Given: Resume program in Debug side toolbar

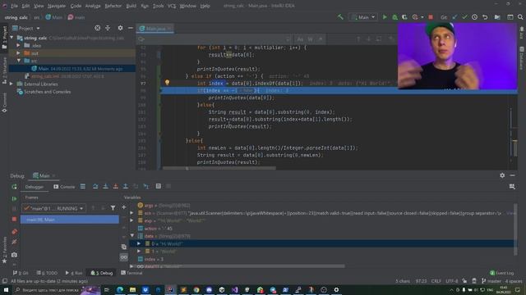Looking at the screenshot, I should coord(14,198).
